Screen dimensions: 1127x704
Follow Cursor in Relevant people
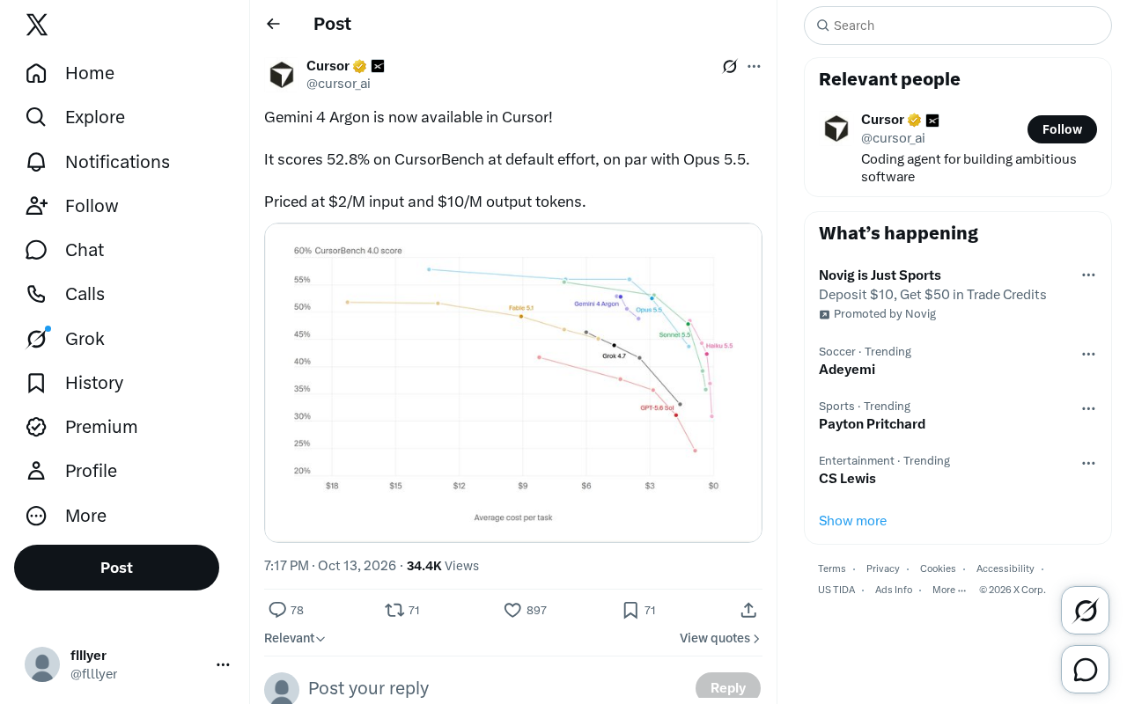pyautogui.click(x=1062, y=129)
